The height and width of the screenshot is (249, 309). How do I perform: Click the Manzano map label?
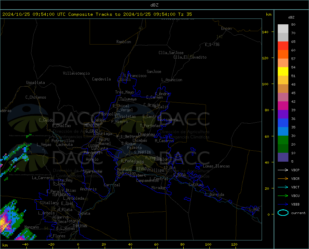[x=32, y=227]
